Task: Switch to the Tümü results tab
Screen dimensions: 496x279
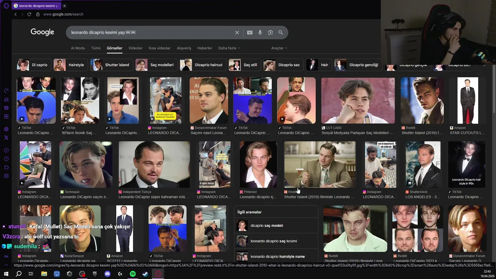Action: pyautogui.click(x=96, y=48)
